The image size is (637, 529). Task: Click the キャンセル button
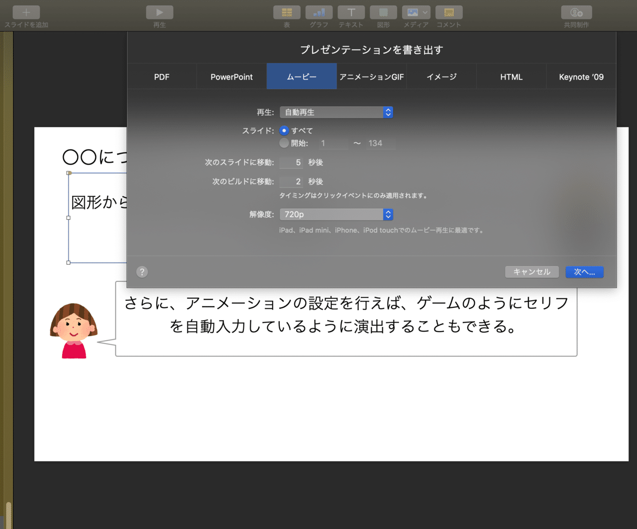click(531, 272)
